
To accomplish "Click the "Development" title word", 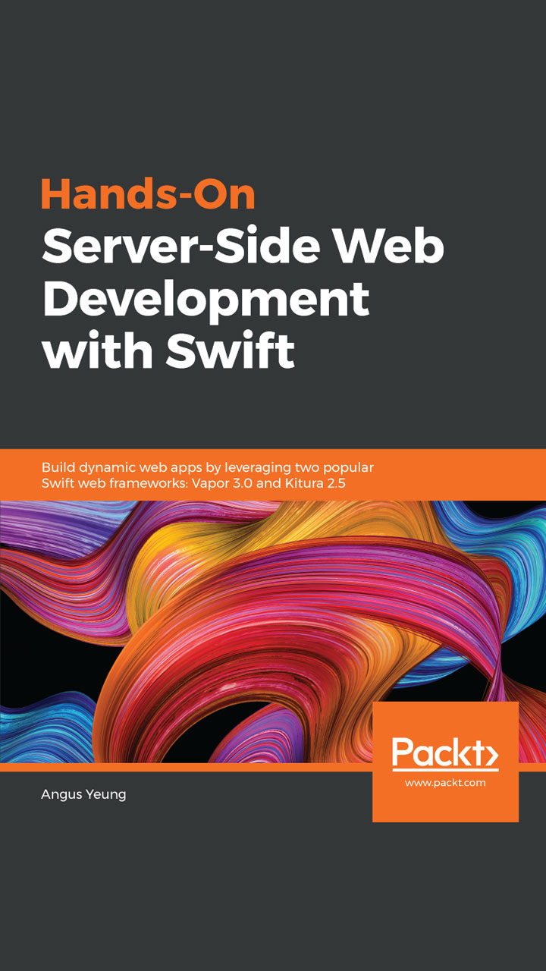I will [x=206, y=301].
